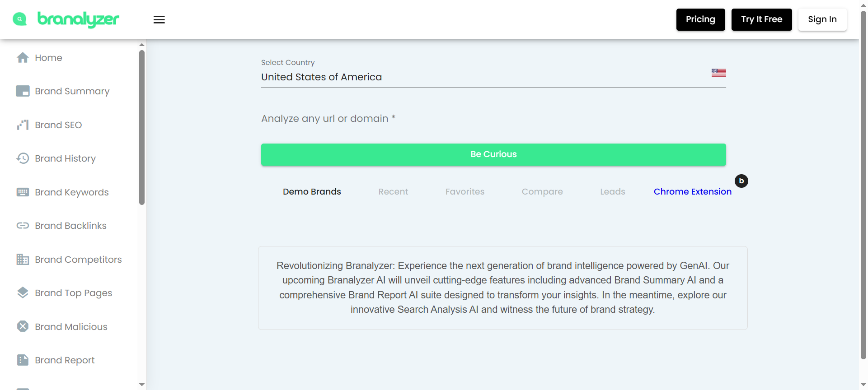Open the Chrome Extension link
Viewport: 868px width, 390px height.
tap(692, 192)
